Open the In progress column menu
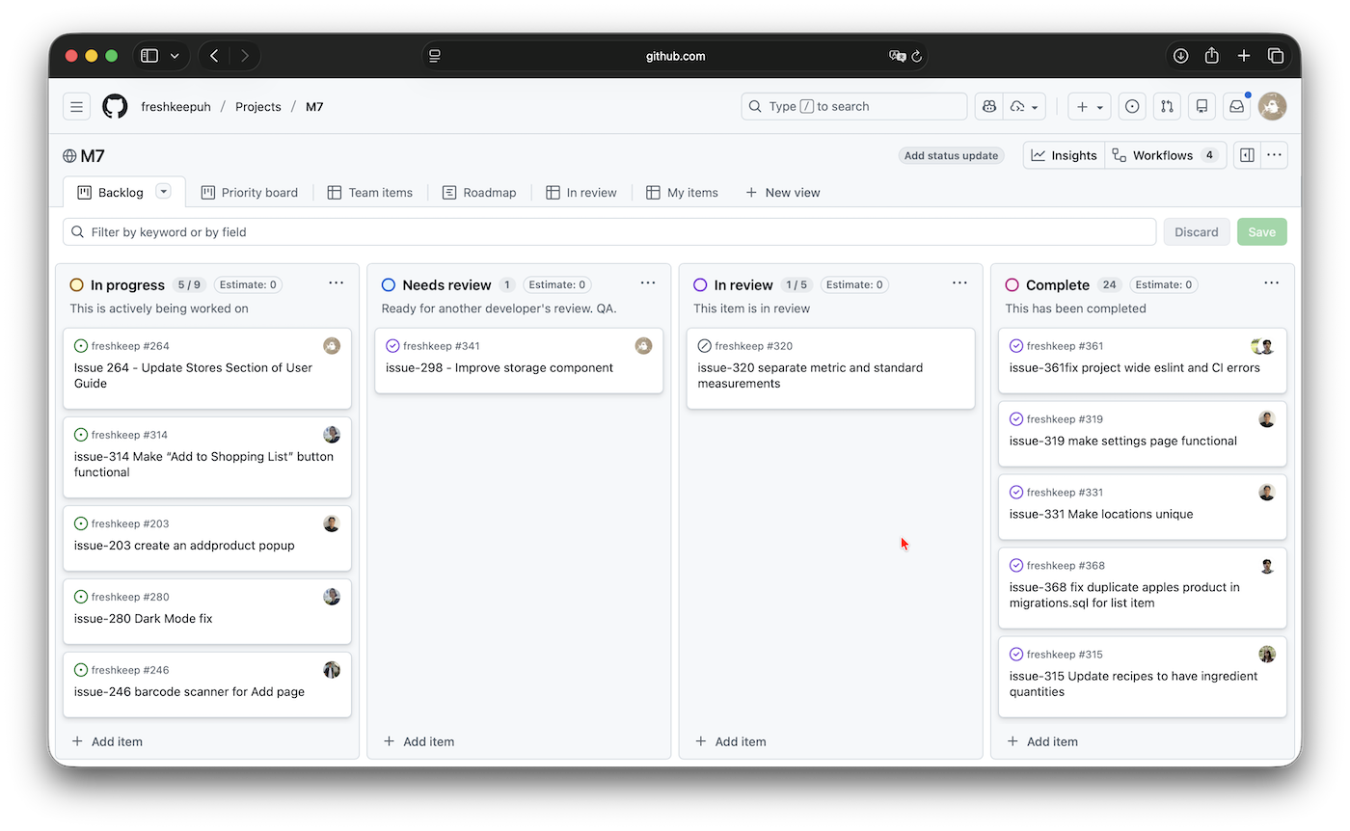 tap(336, 283)
